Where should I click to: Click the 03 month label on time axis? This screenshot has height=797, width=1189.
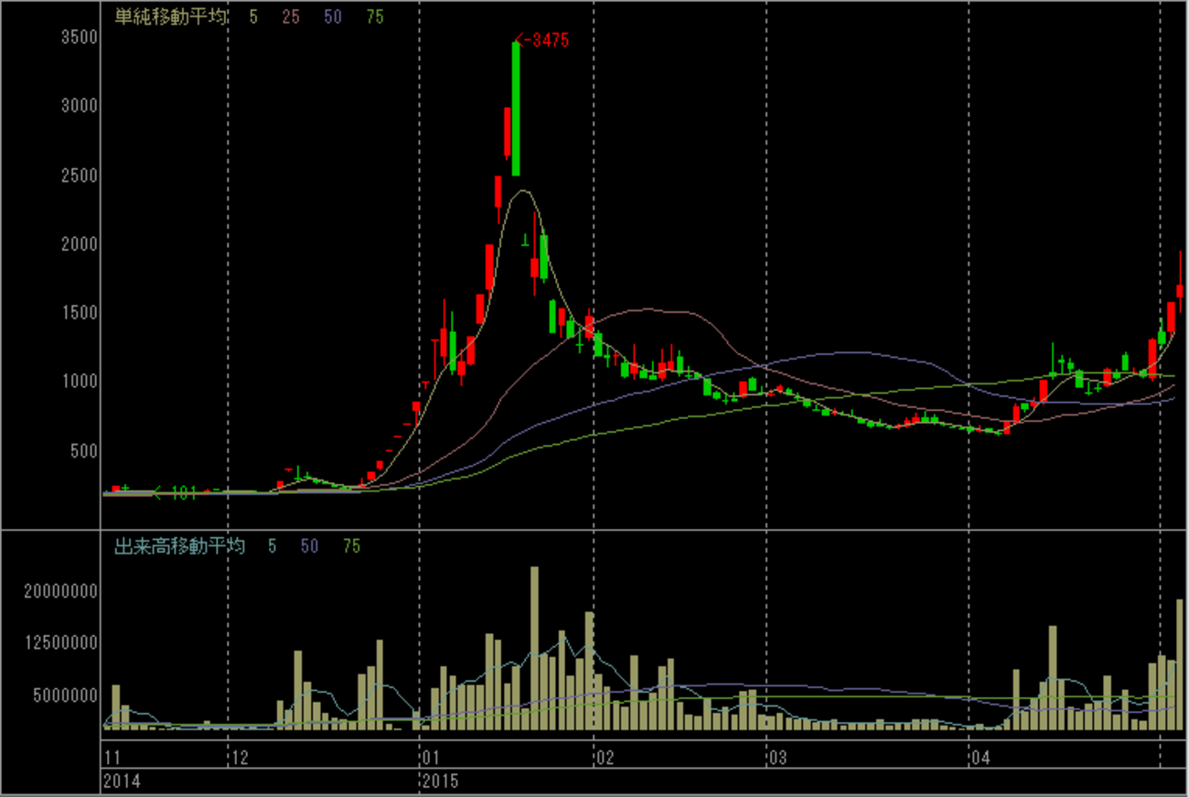point(777,758)
